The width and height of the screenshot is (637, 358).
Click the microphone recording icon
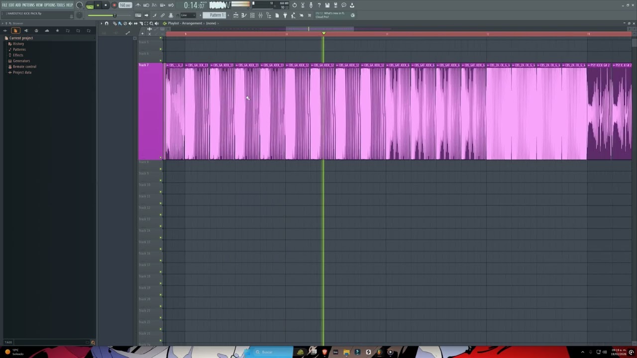pos(311,5)
